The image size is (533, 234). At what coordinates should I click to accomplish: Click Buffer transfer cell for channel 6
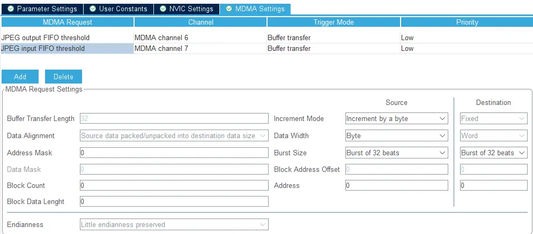tap(334, 37)
